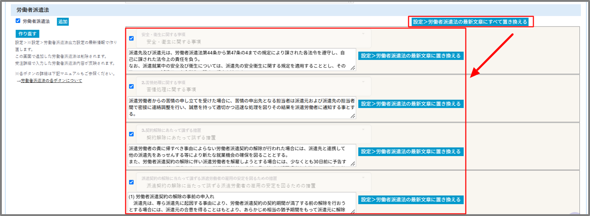Screen dimensions: 590x216
Task: Click the 作り直す button
Action: pyautogui.click(x=27, y=34)
